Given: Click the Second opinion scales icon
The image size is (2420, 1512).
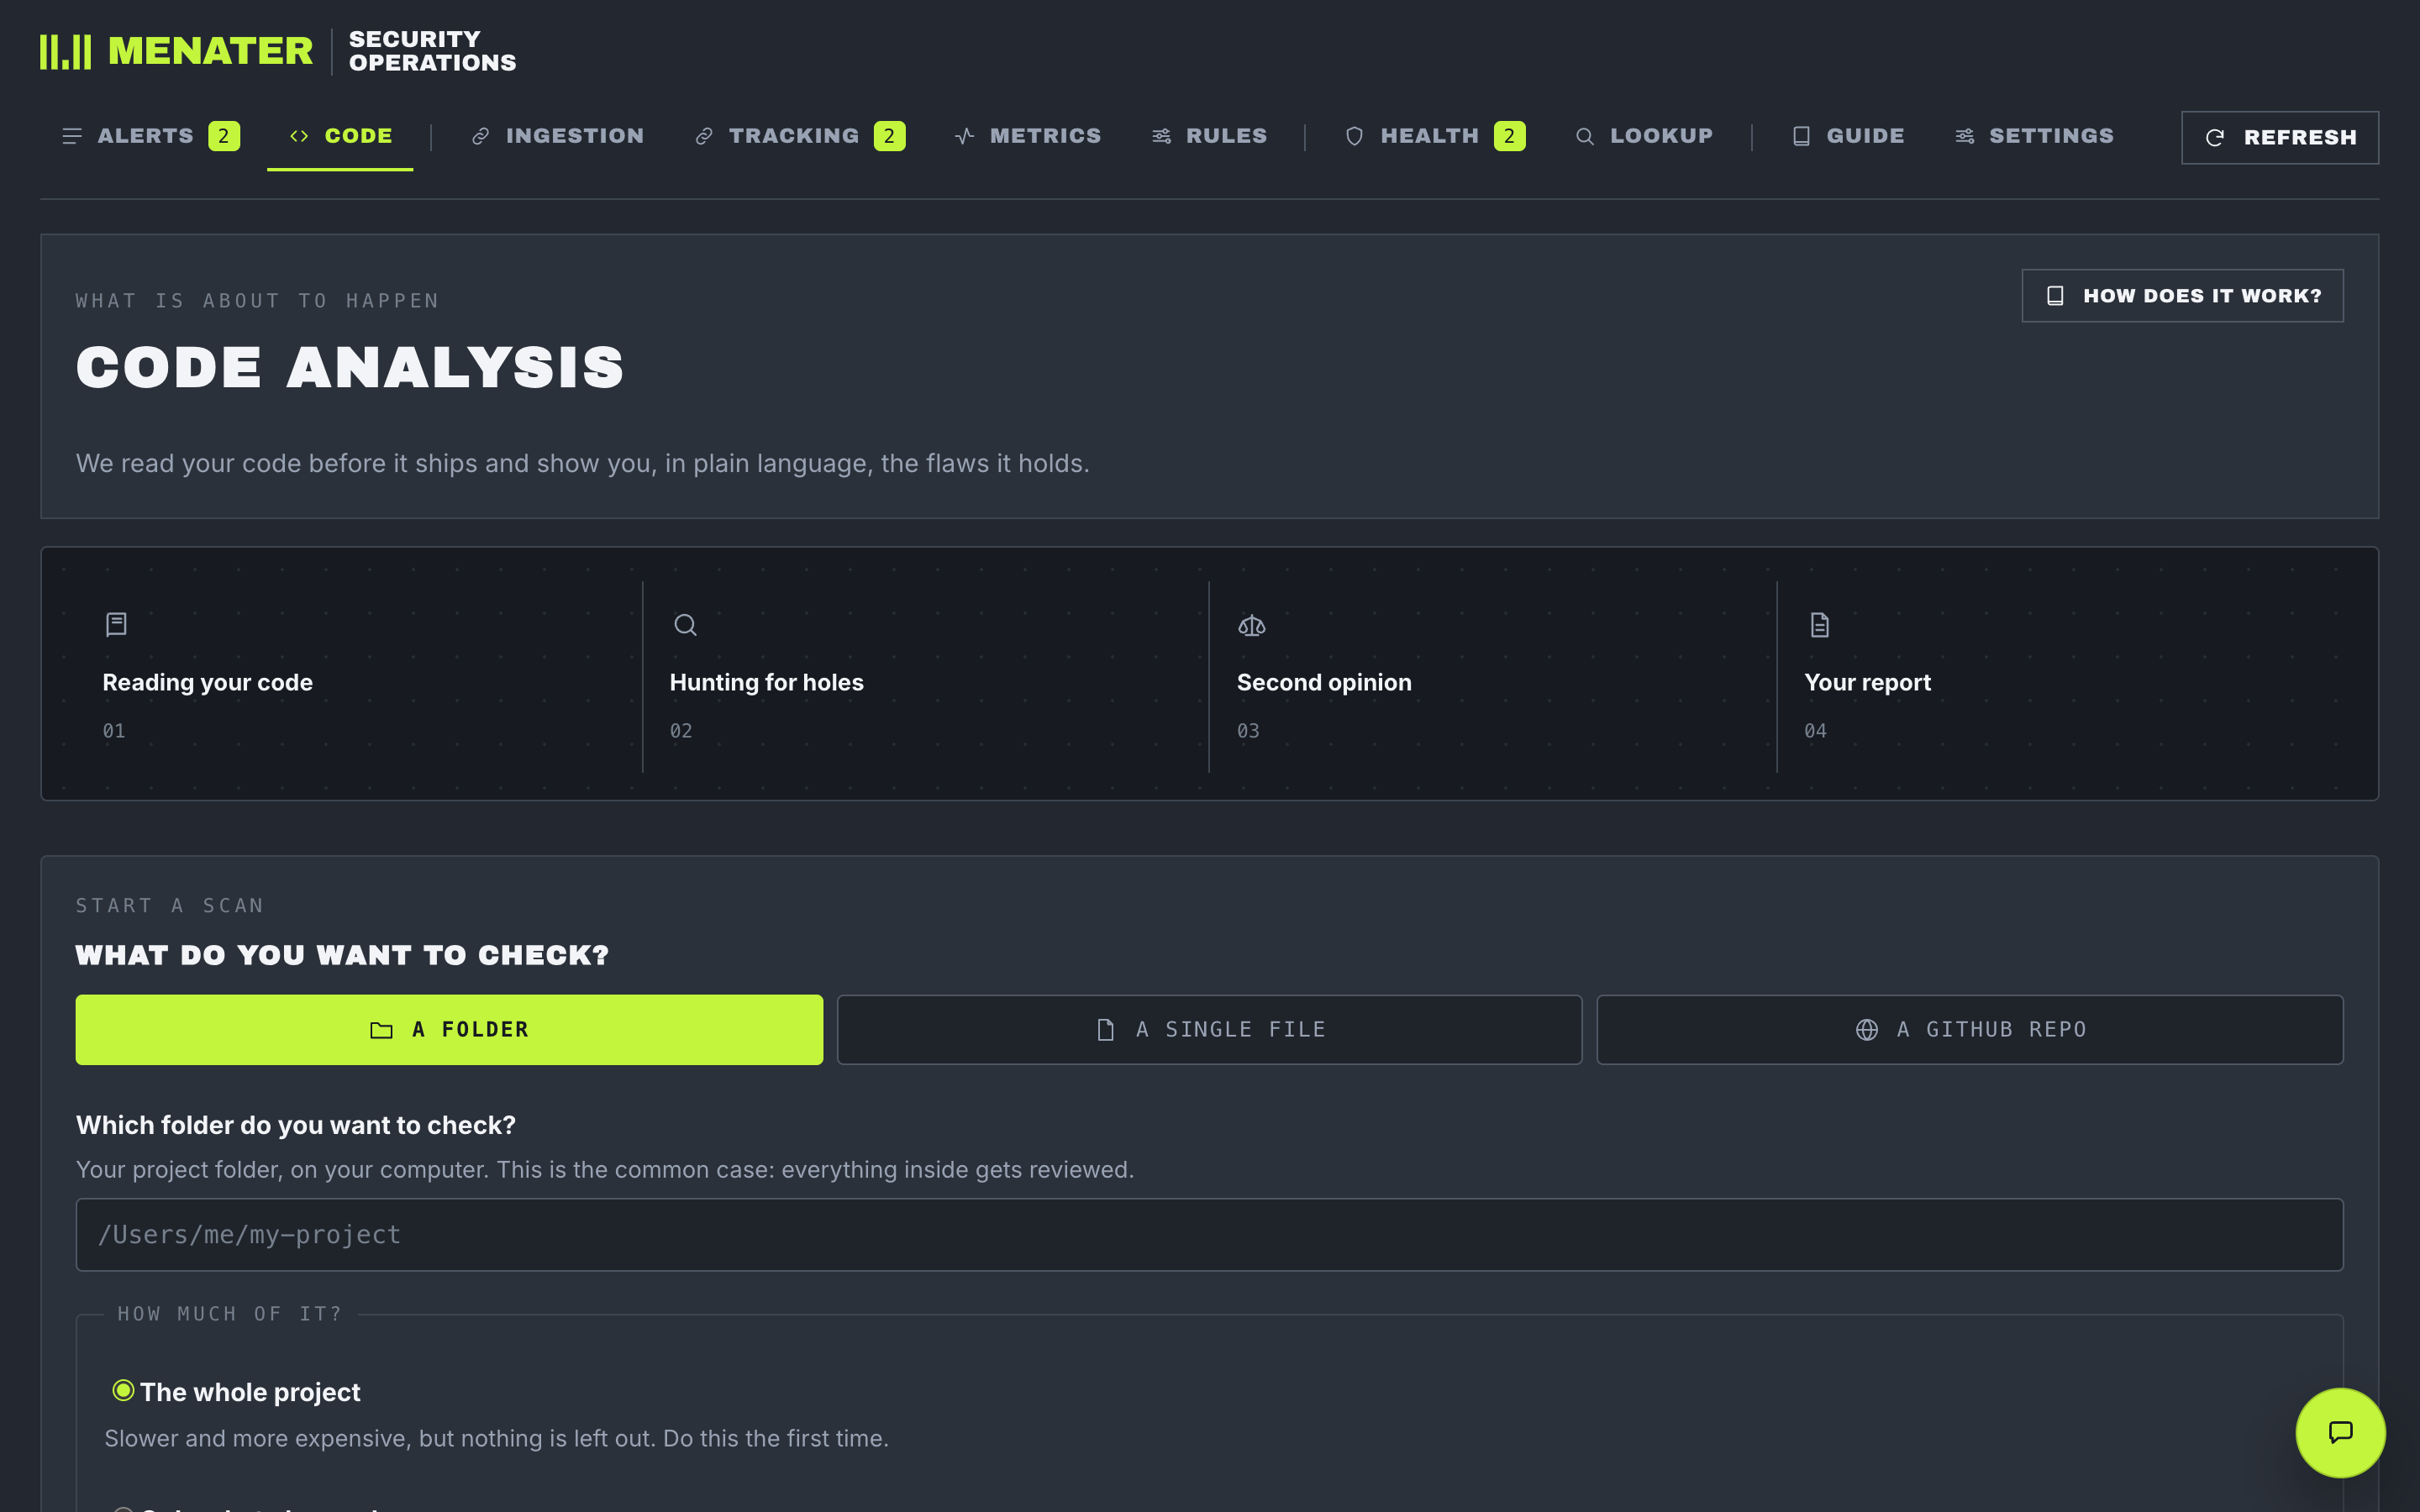Looking at the screenshot, I should (x=1252, y=625).
